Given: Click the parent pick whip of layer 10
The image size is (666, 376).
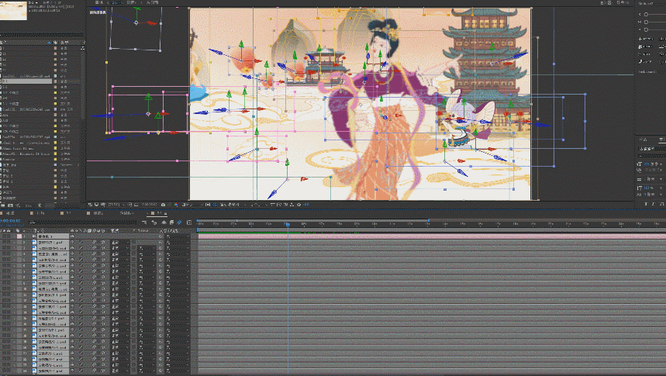Looking at the screenshot, I should pos(160,289).
